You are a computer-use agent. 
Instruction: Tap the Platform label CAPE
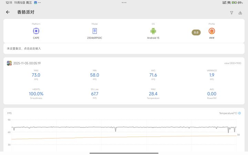click(x=36, y=38)
